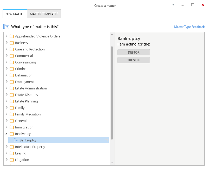Expand the Commercial tree node

7,55
